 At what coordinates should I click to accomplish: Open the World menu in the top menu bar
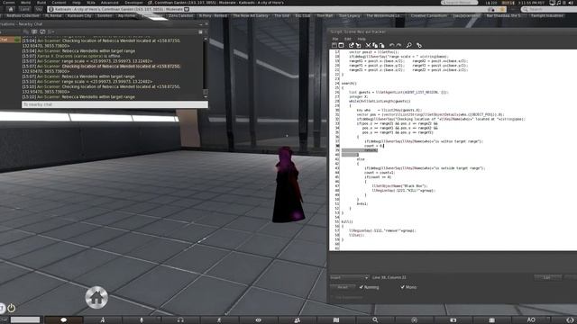[x=25, y=2]
